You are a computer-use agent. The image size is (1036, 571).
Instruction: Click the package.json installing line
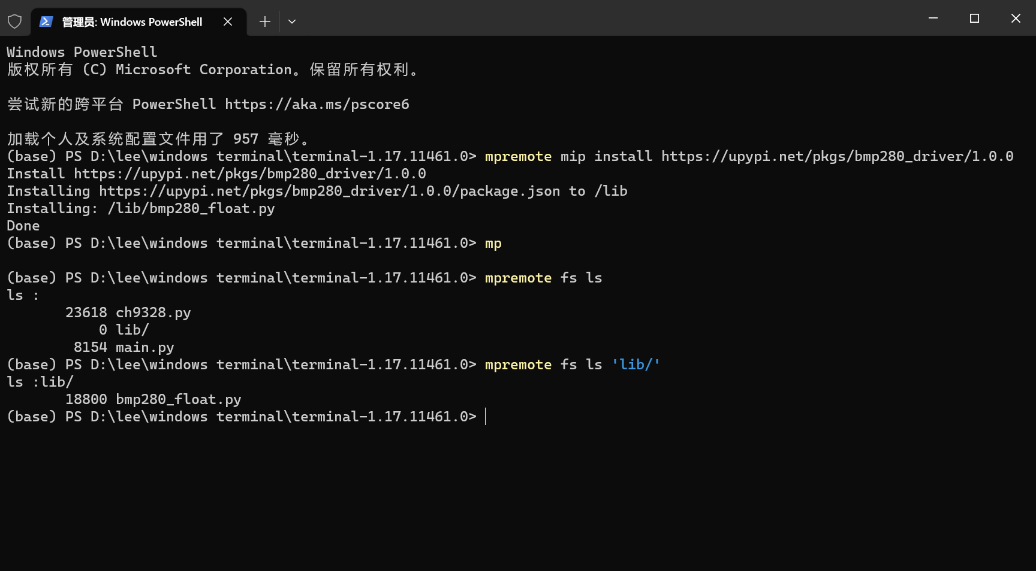317,191
